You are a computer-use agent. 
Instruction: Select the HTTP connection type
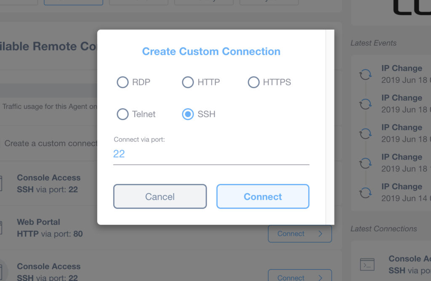pos(188,82)
